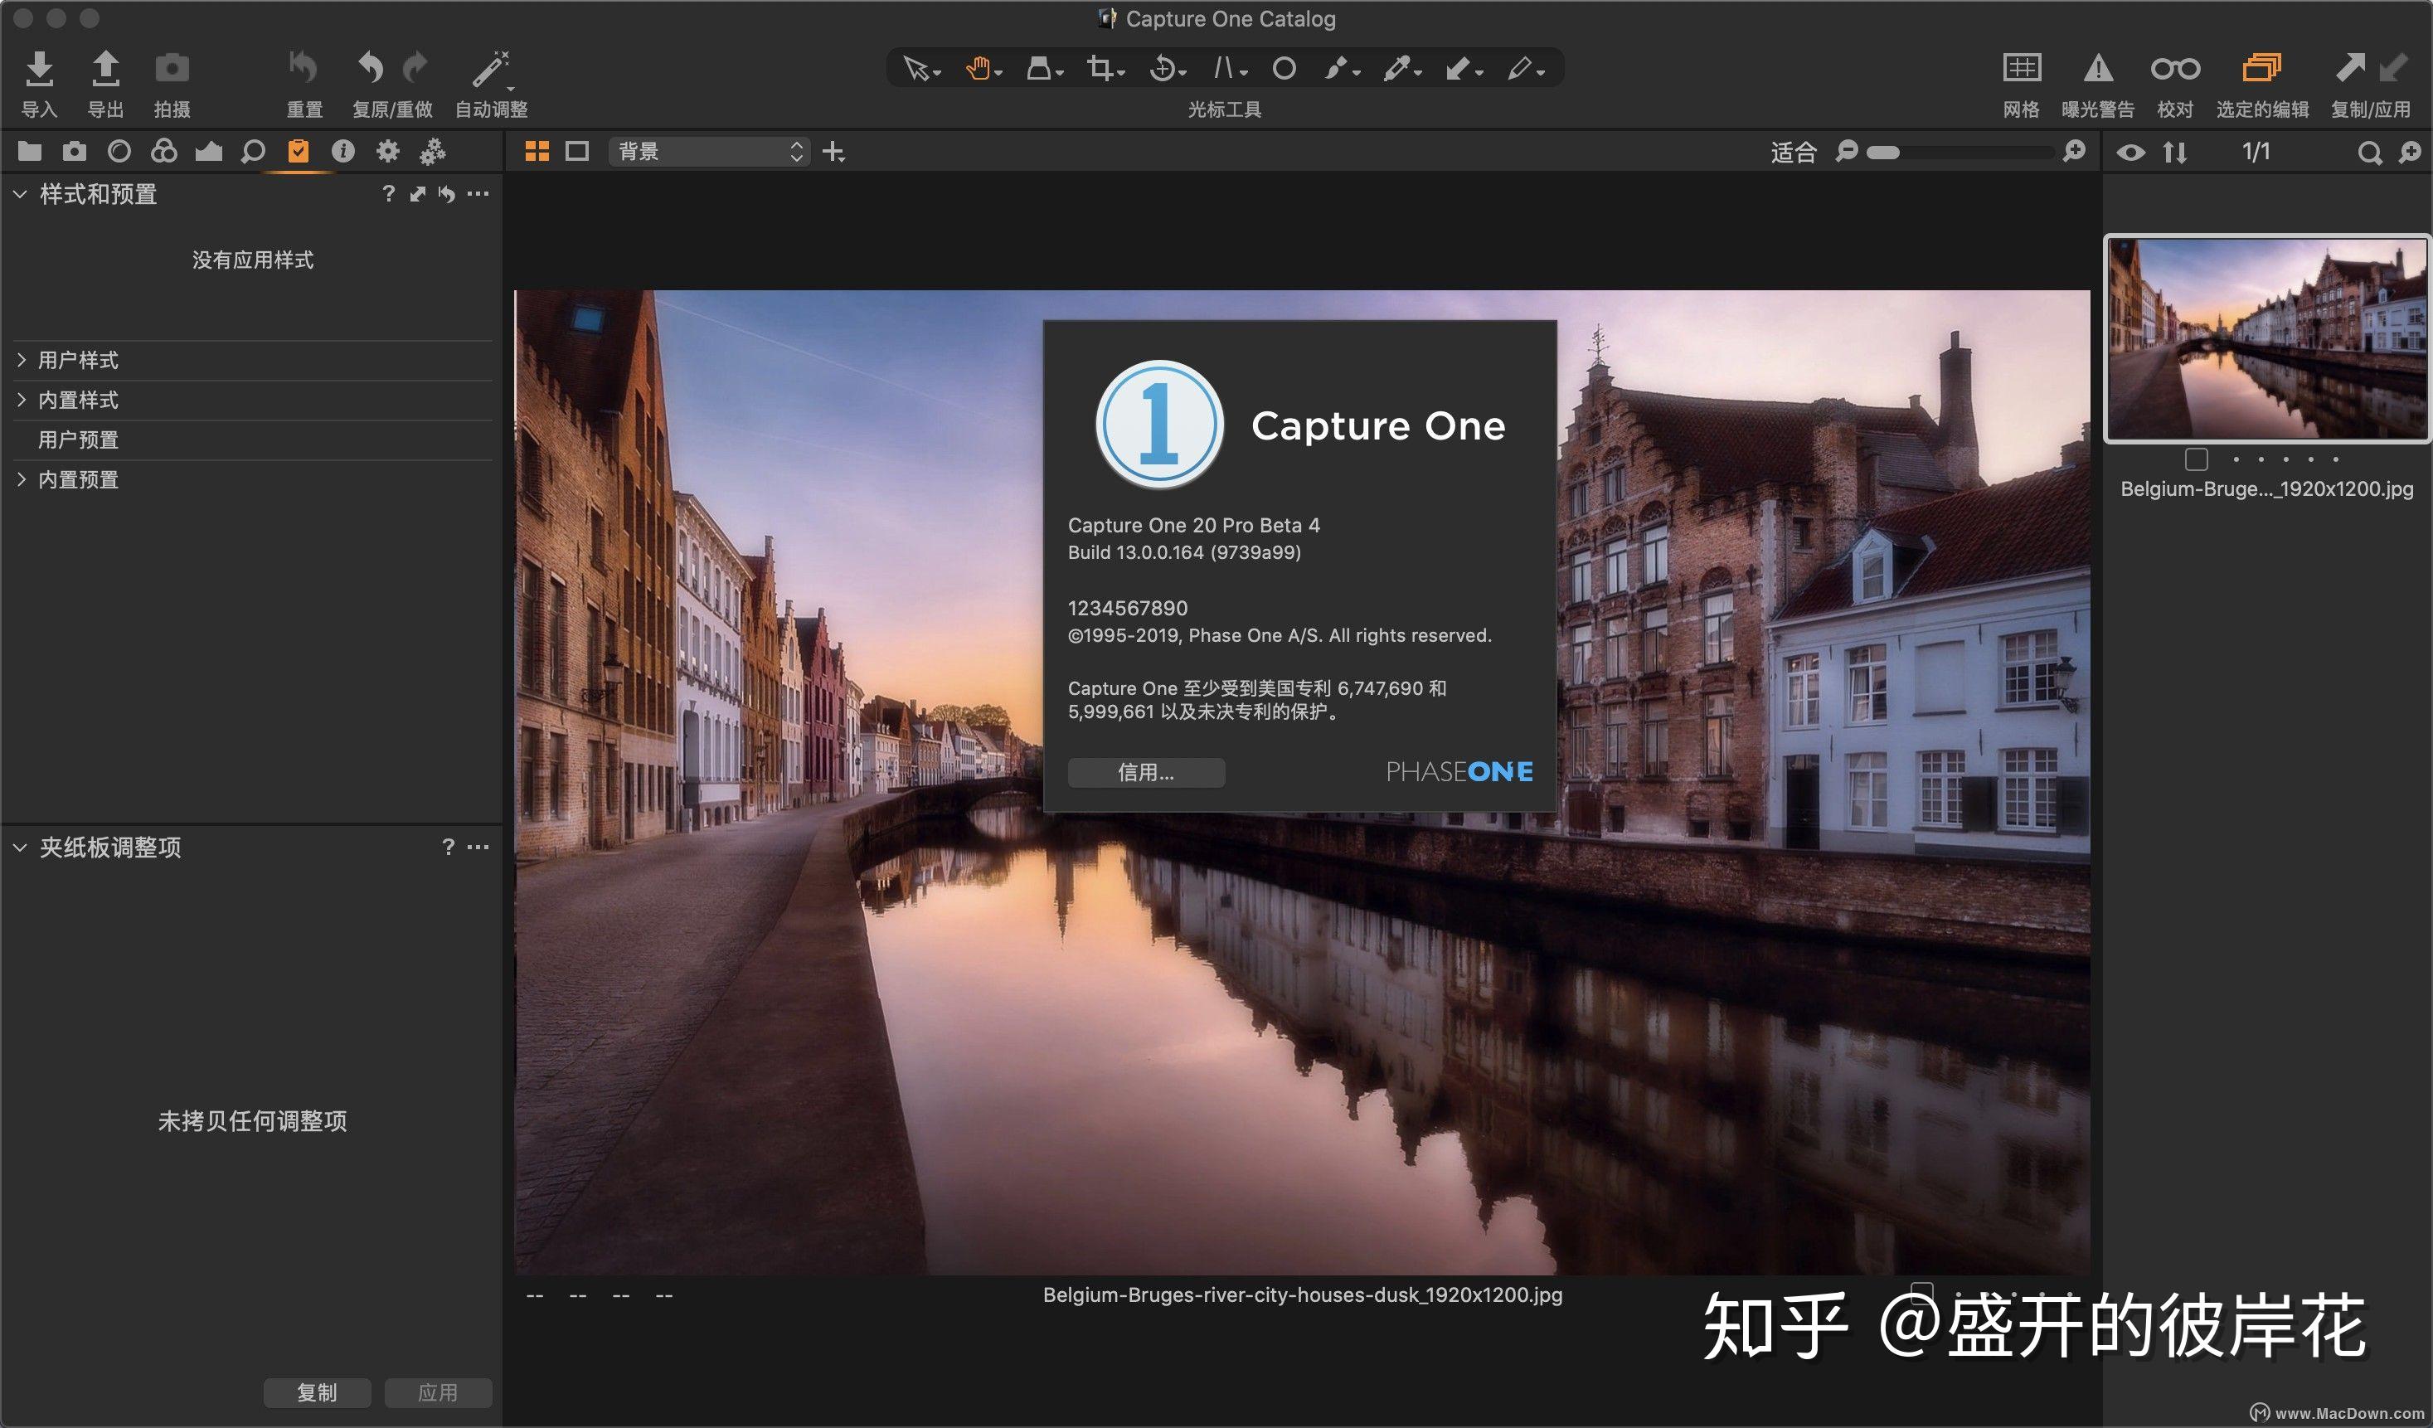Expand the 内置预置 group
Screen dimensions: 2433x1428
point(22,480)
